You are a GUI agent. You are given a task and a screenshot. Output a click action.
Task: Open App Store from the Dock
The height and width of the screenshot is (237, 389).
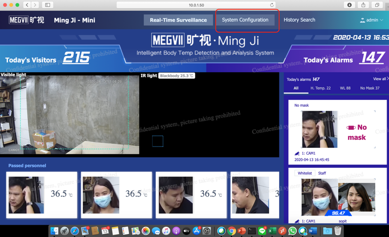(197, 231)
